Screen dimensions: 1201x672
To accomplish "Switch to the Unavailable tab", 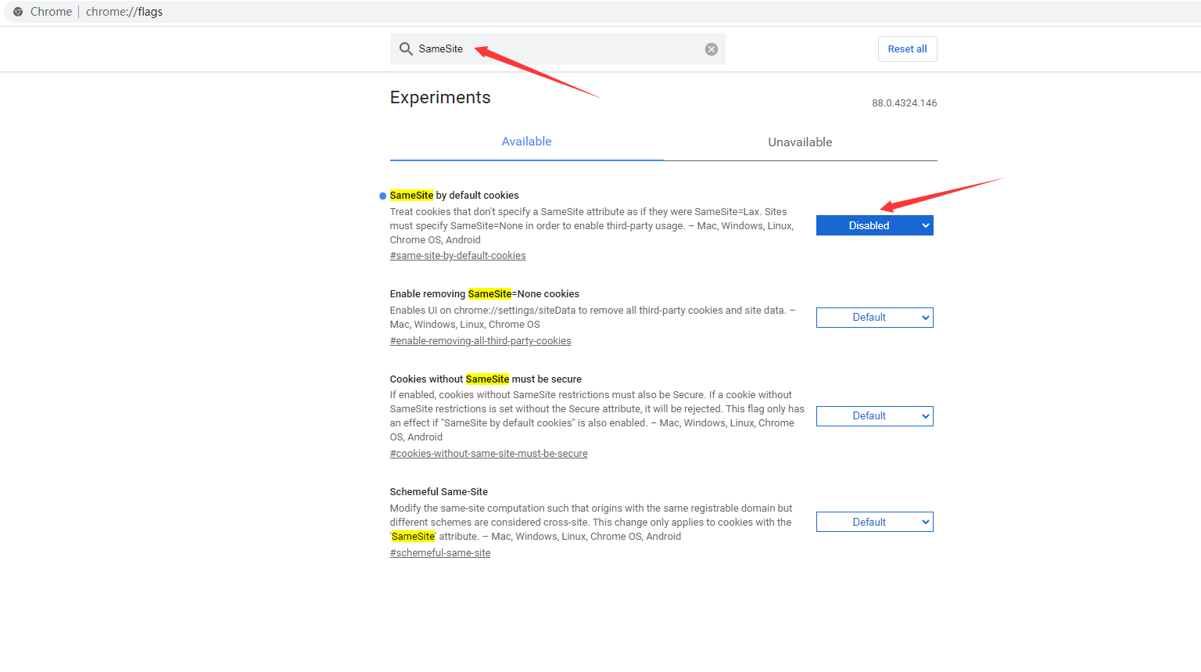I will pos(800,142).
